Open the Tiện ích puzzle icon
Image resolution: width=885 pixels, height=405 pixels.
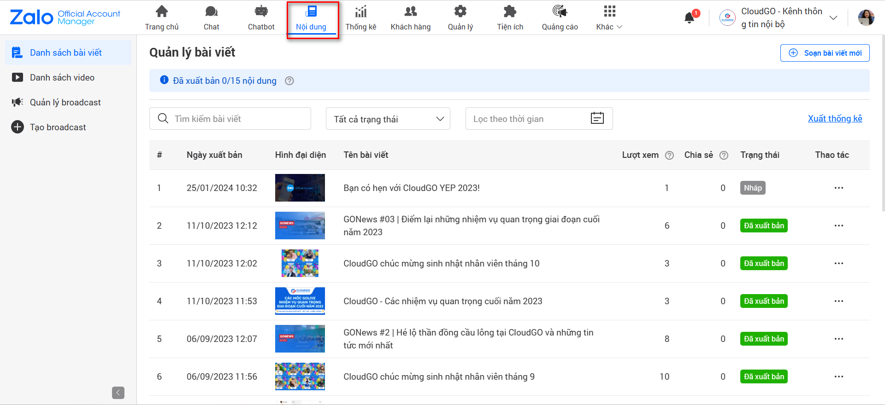click(x=510, y=12)
